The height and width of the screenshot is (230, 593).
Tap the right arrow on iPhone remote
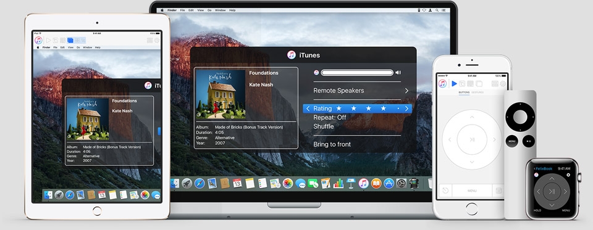click(494, 139)
